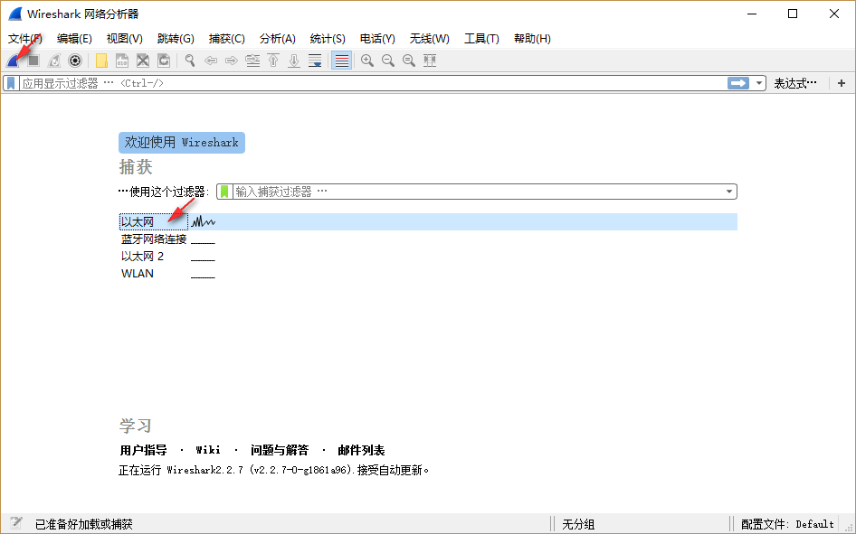Open 电话(Y) menu

(377, 39)
